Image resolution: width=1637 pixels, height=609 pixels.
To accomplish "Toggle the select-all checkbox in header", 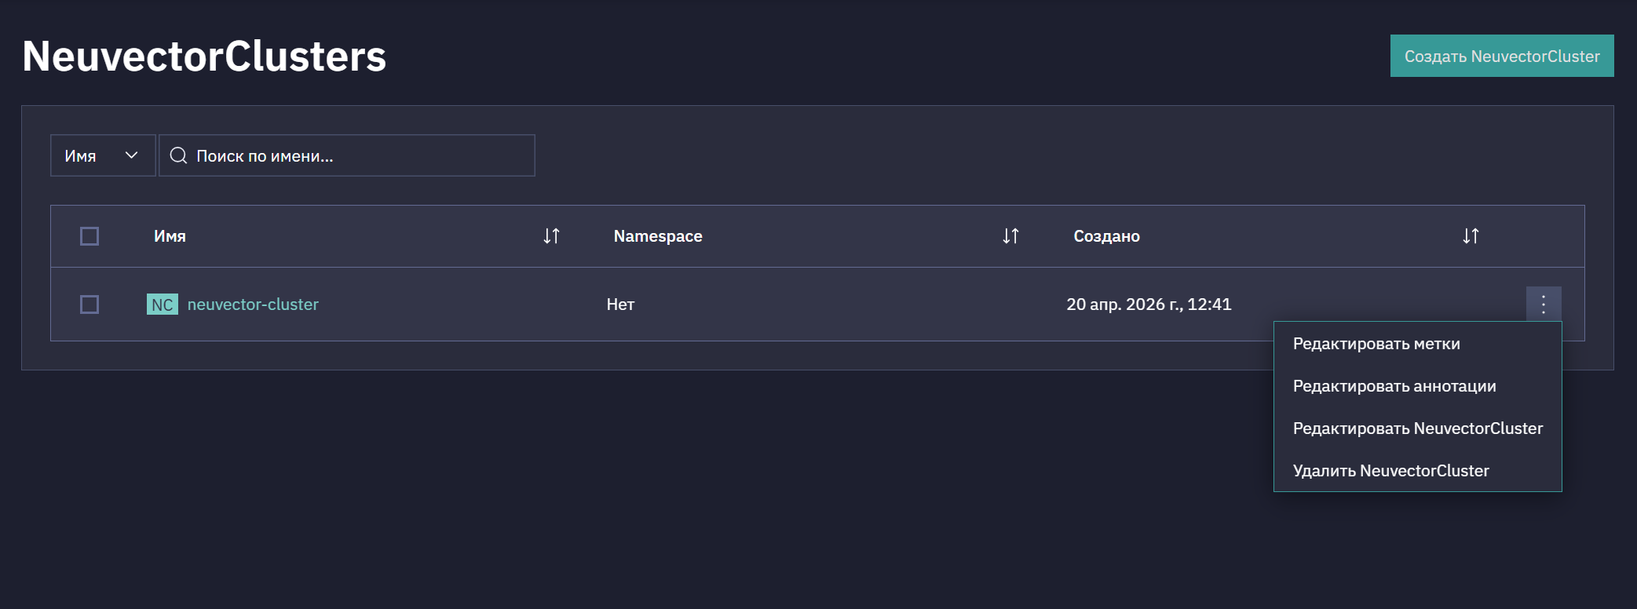I will pyautogui.click(x=90, y=236).
